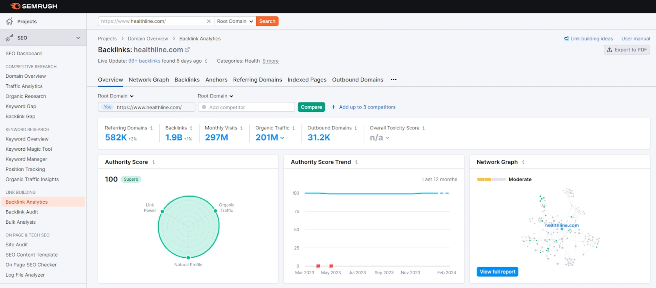Click the network graph visualization
This screenshot has width=656, height=288.
[561, 227]
